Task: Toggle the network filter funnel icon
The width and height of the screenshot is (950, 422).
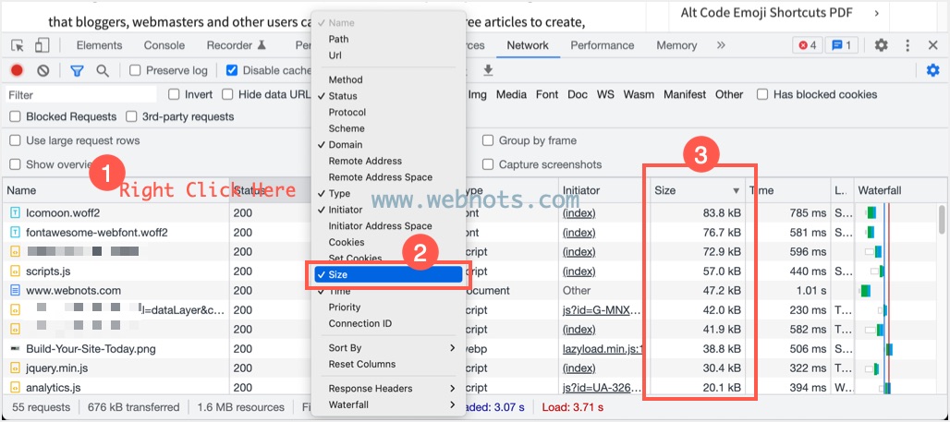Action: pyautogui.click(x=77, y=71)
